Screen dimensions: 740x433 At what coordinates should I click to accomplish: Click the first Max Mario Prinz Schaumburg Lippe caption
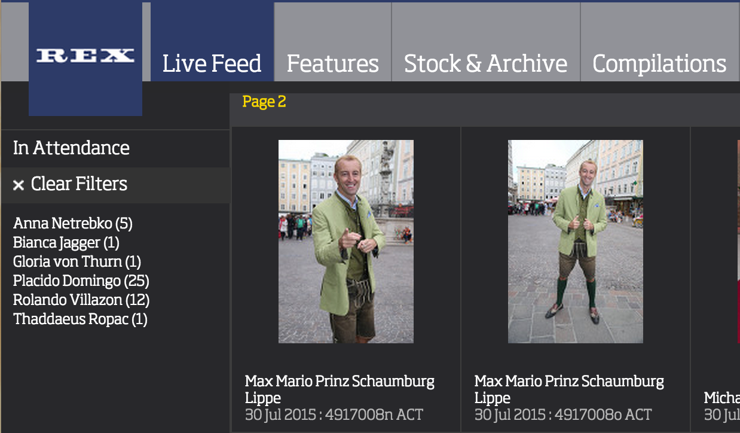point(340,389)
